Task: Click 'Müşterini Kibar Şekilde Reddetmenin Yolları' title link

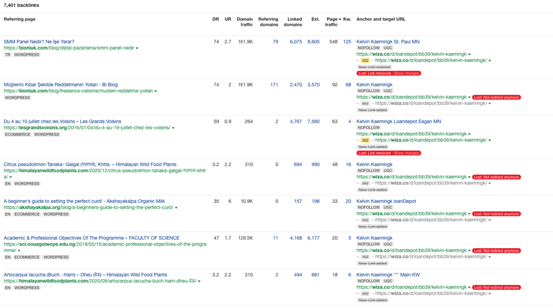Action: [60, 85]
